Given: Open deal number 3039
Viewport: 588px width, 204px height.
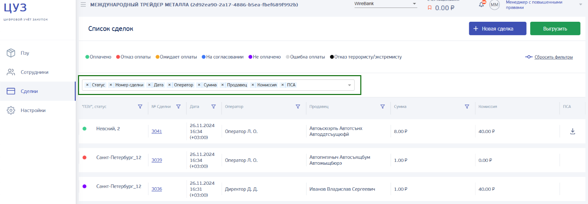Looking at the screenshot, I should click(156, 160).
